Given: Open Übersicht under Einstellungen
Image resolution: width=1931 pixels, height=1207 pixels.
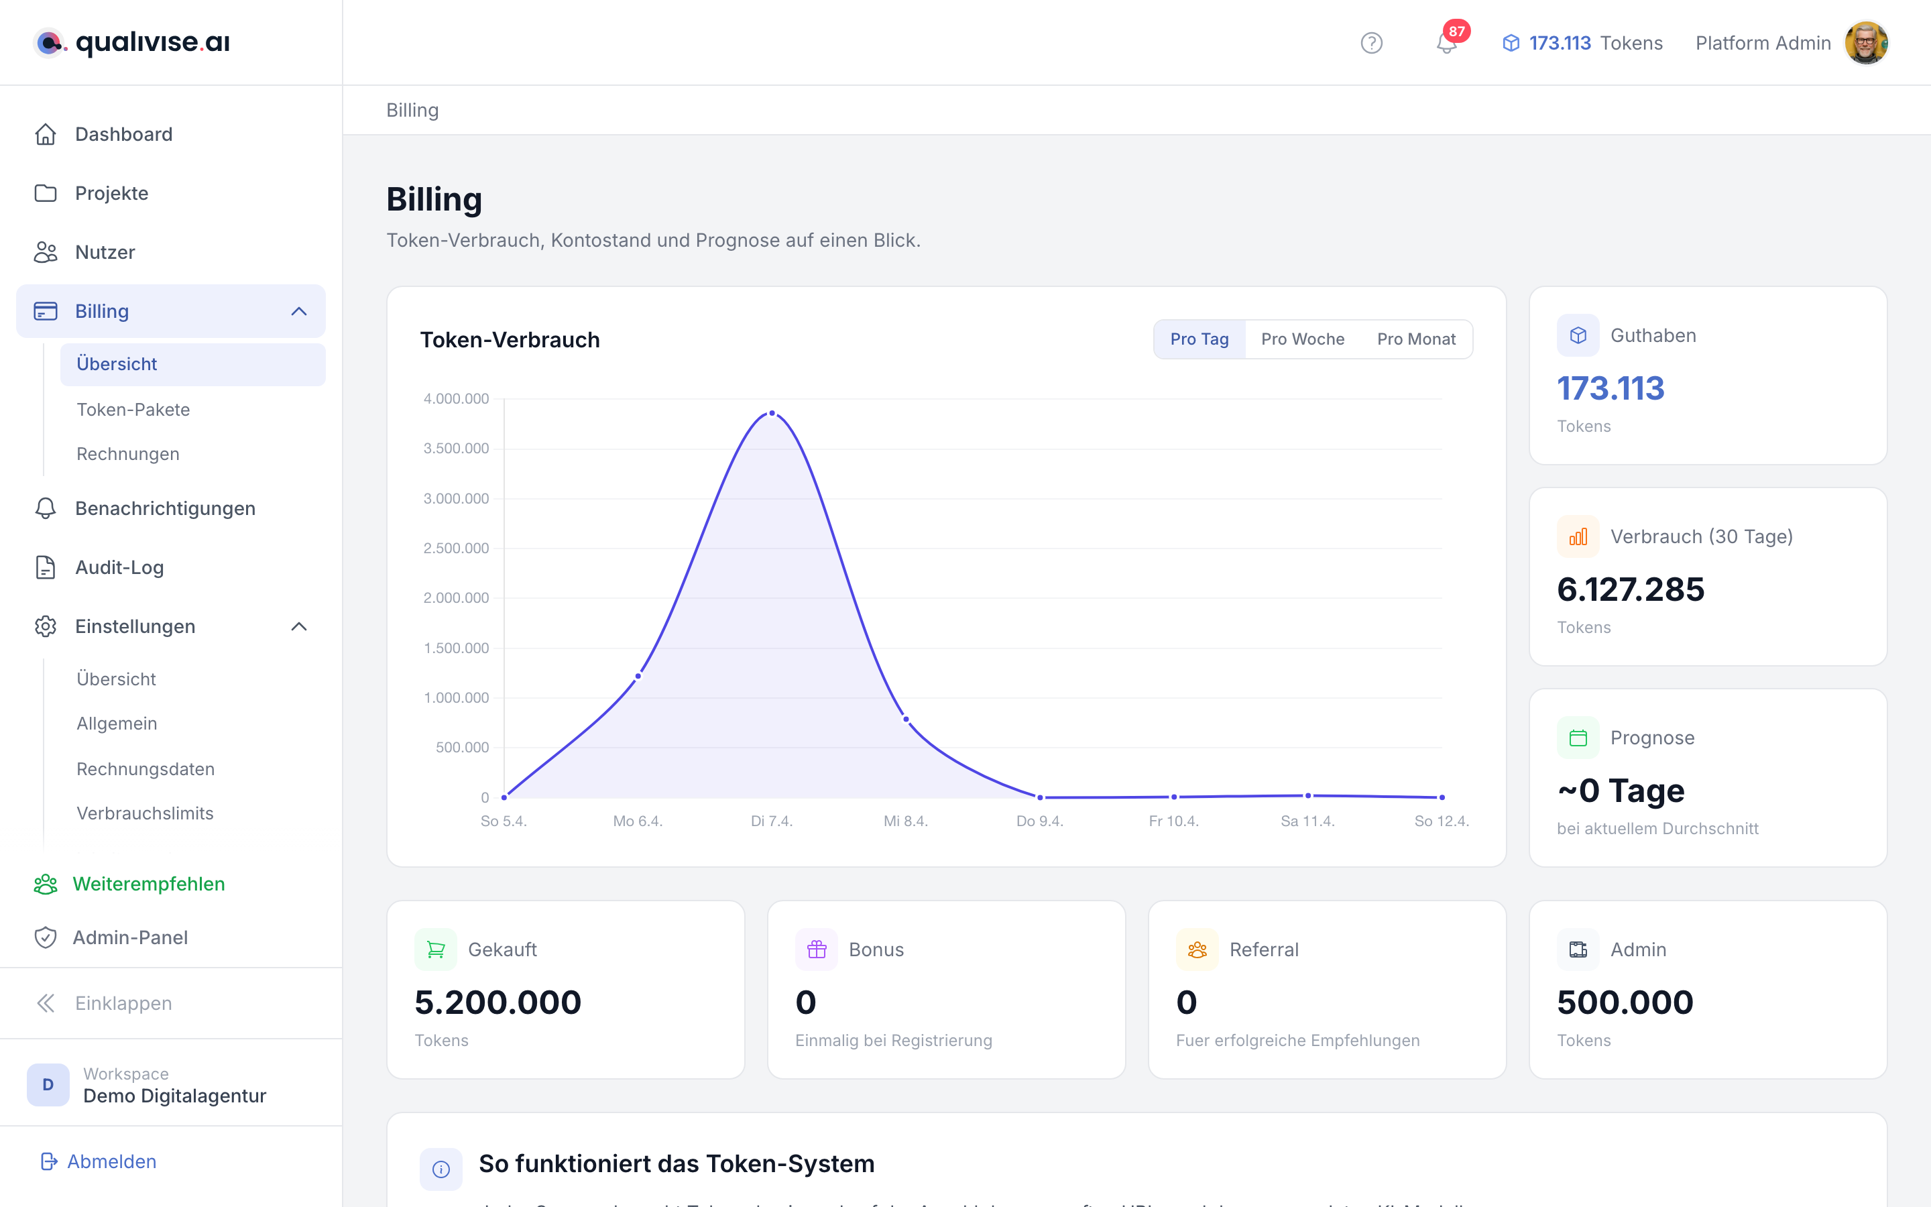Looking at the screenshot, I should [x=192, y=679].
